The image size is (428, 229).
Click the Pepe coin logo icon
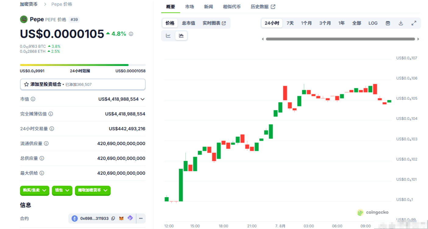24,19
